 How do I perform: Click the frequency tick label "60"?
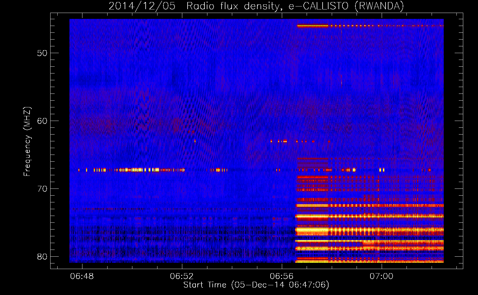42,121
